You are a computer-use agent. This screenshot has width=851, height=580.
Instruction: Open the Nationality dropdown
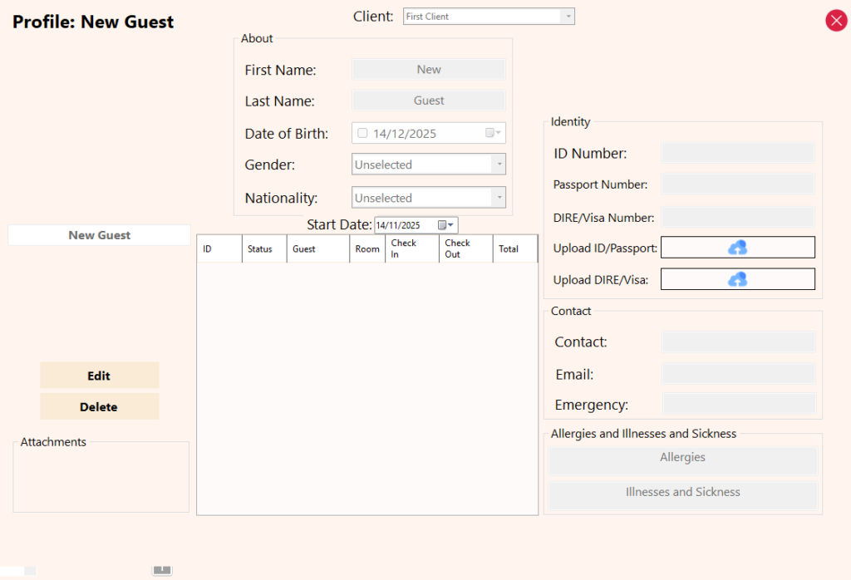pyautogui.click(x=499, y=198)
